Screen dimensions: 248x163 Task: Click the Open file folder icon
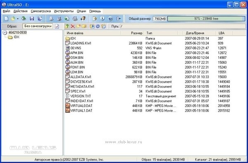[13, 19]
